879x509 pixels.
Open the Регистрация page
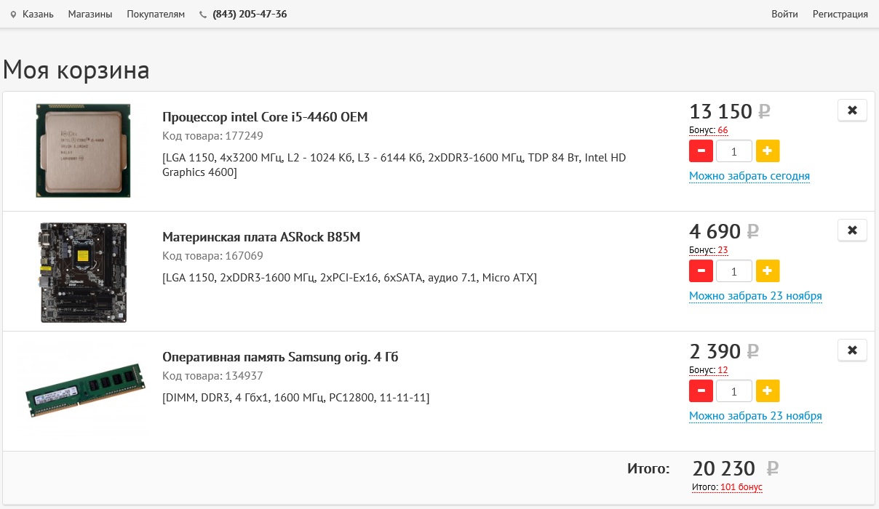[x=840, y=14]
